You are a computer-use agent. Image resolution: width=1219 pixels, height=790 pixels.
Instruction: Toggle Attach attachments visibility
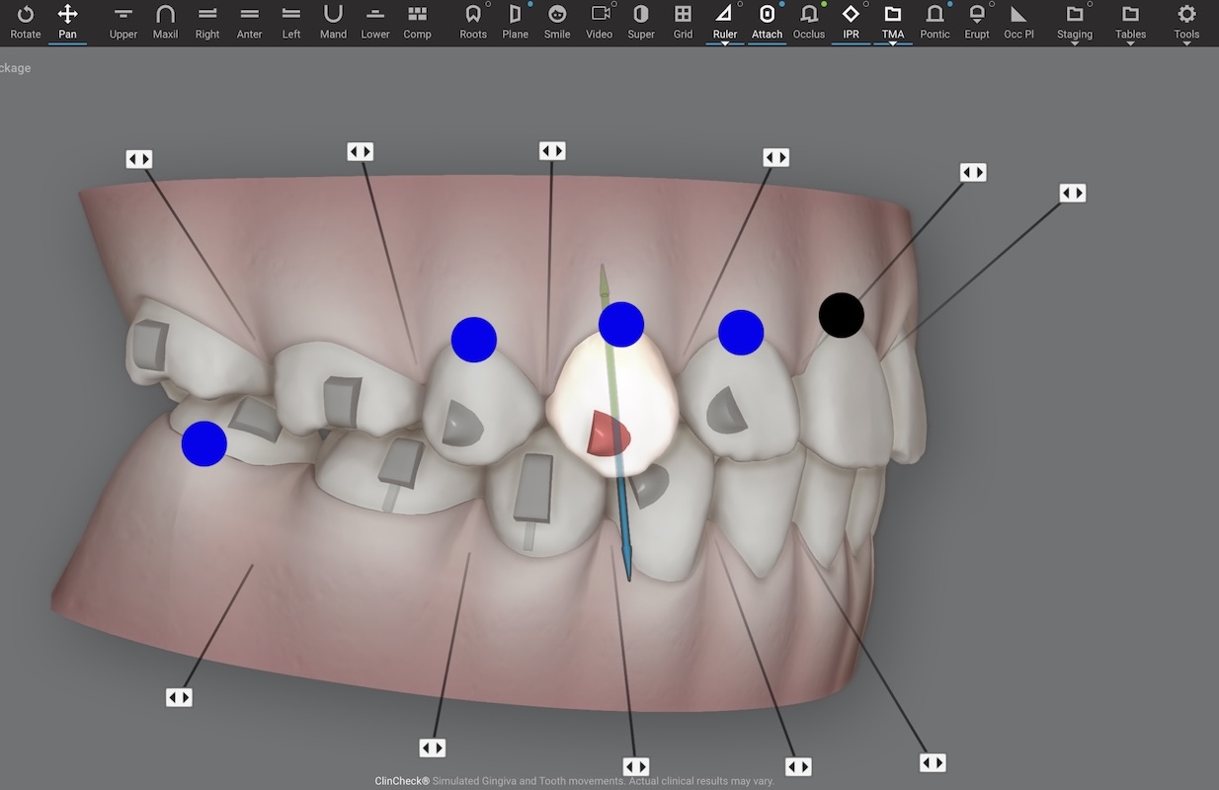pos(767,22)
